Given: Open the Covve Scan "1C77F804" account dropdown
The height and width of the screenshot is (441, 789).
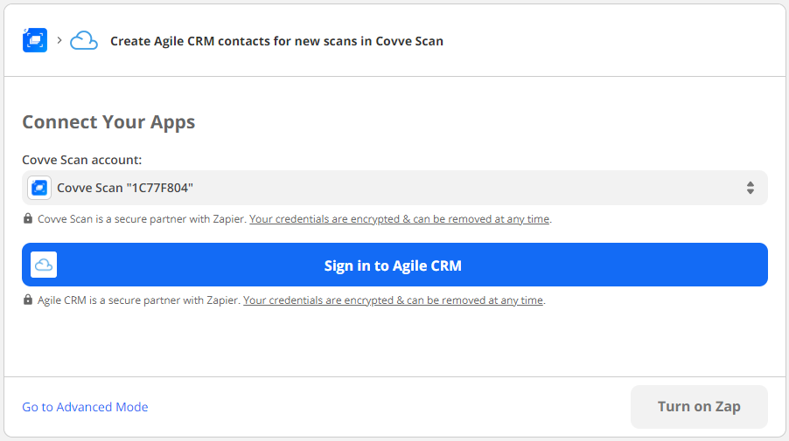Looking at the screenshot, I should (394, 188).
